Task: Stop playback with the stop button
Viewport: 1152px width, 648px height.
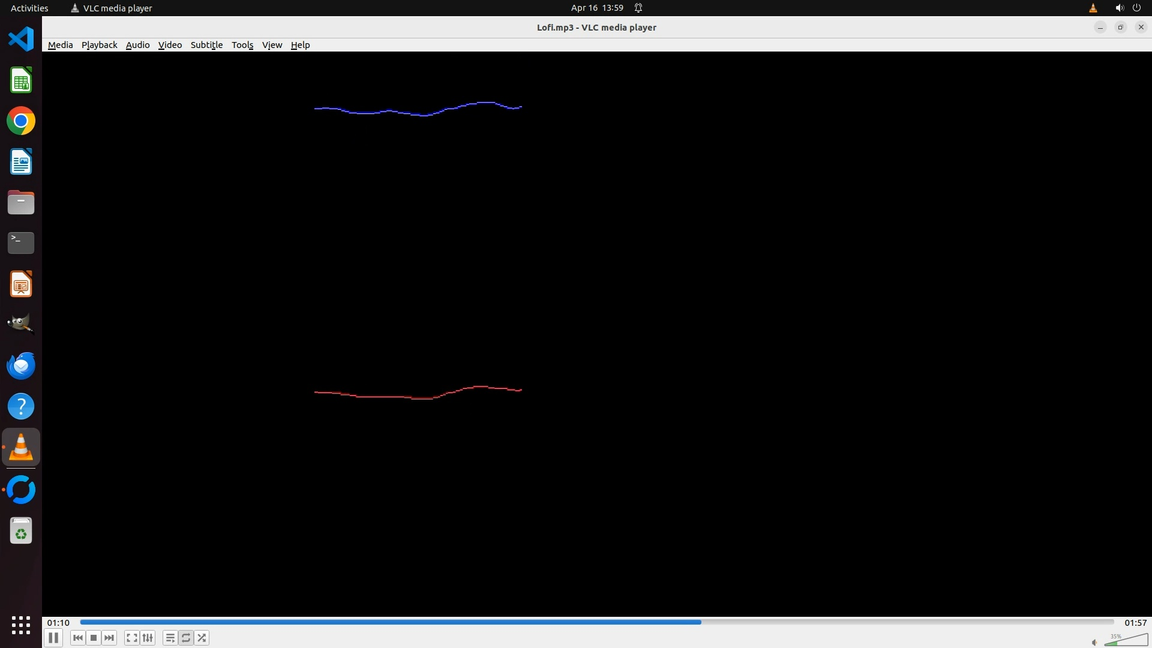Action: pyautogui.click(x=94, y=638)
